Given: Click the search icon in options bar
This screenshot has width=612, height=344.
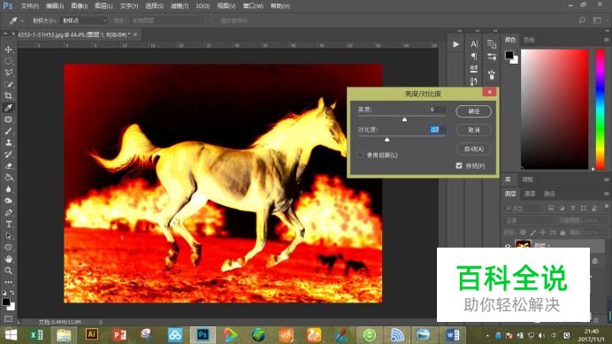Looking at the screenshot, I should coord(582,20).
